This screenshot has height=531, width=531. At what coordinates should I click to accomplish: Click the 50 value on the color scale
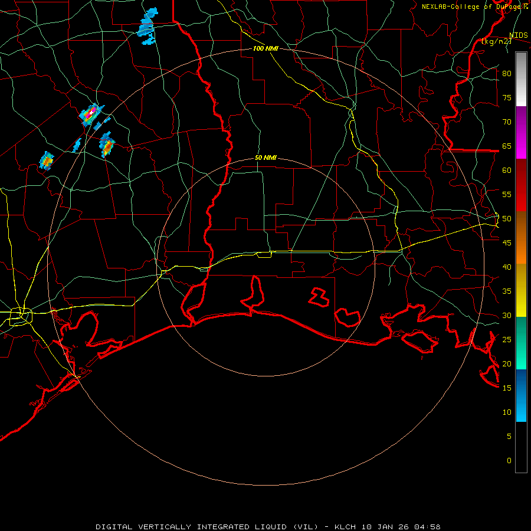[x=507, y=219]
